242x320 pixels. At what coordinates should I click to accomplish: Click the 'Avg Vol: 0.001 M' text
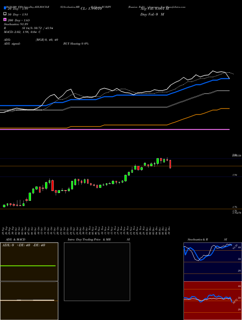click(154, 9)
